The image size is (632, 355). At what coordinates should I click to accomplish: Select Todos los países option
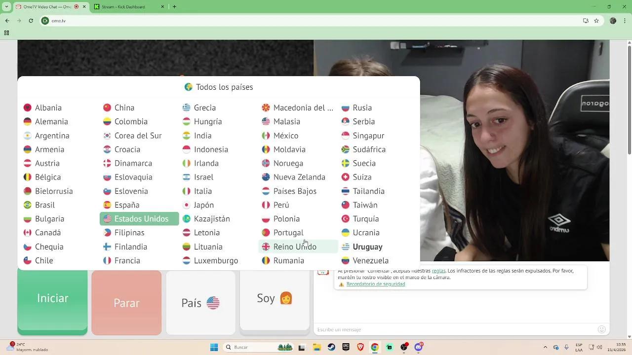(219, 87)
